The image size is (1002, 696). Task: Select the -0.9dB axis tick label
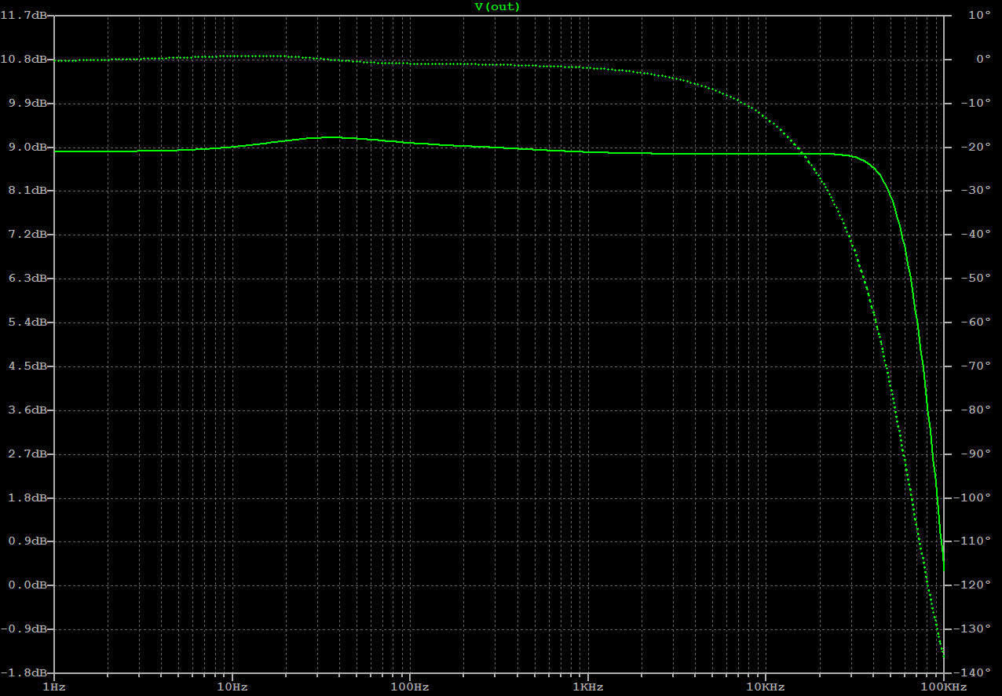pyautogui.click(x=24, y=629)
